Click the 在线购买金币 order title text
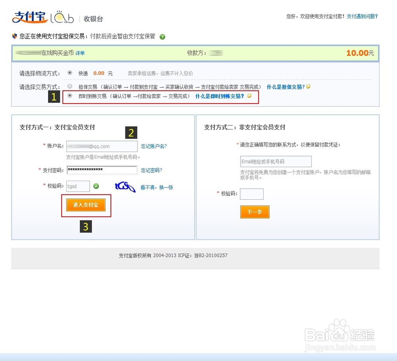Image resolution: width=397 pixels, height=361 pixels. click(58, 53)
